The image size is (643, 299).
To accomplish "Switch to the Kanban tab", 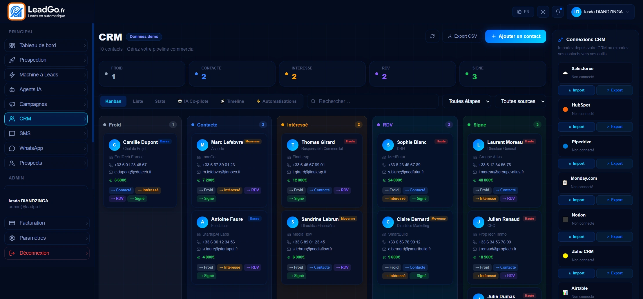I will (x=113, y=101).
